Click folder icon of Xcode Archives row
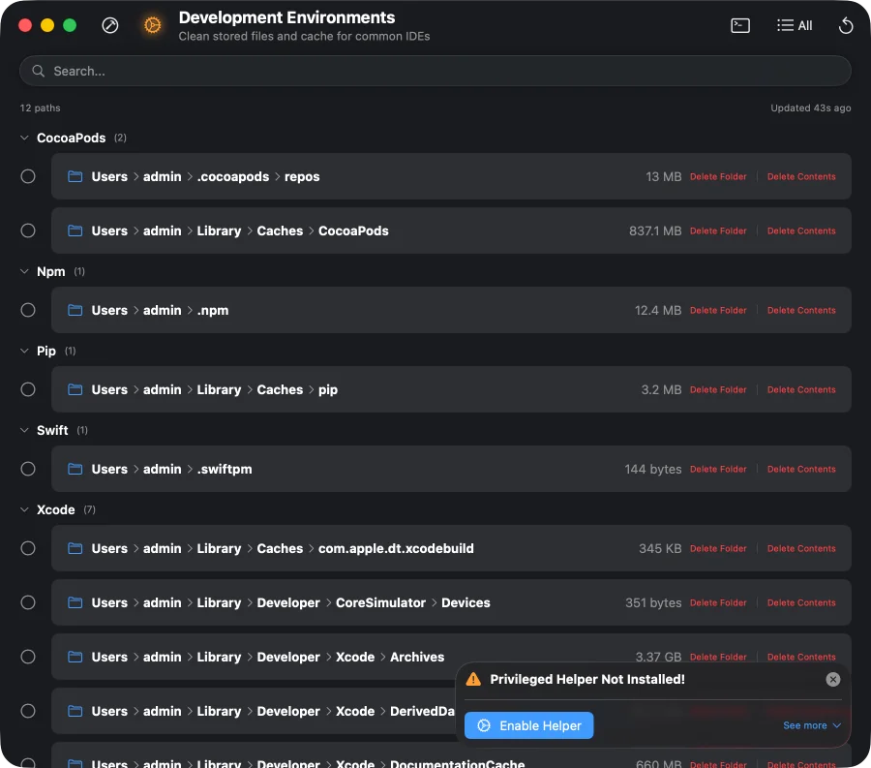The width and height of the screenshot is (871, 768). [x=75, y=657]
